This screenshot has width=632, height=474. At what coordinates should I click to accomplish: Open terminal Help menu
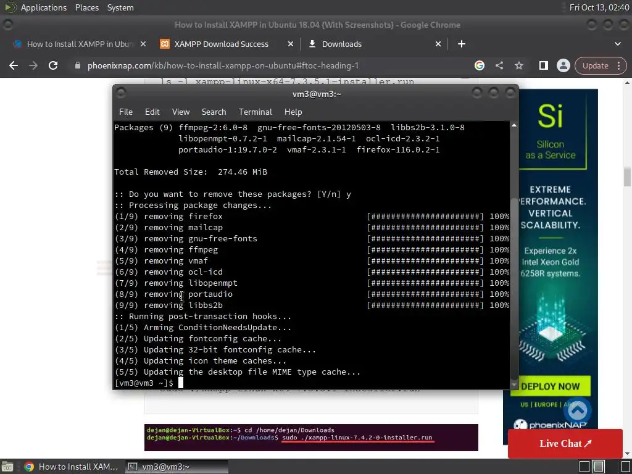(293, 112)
